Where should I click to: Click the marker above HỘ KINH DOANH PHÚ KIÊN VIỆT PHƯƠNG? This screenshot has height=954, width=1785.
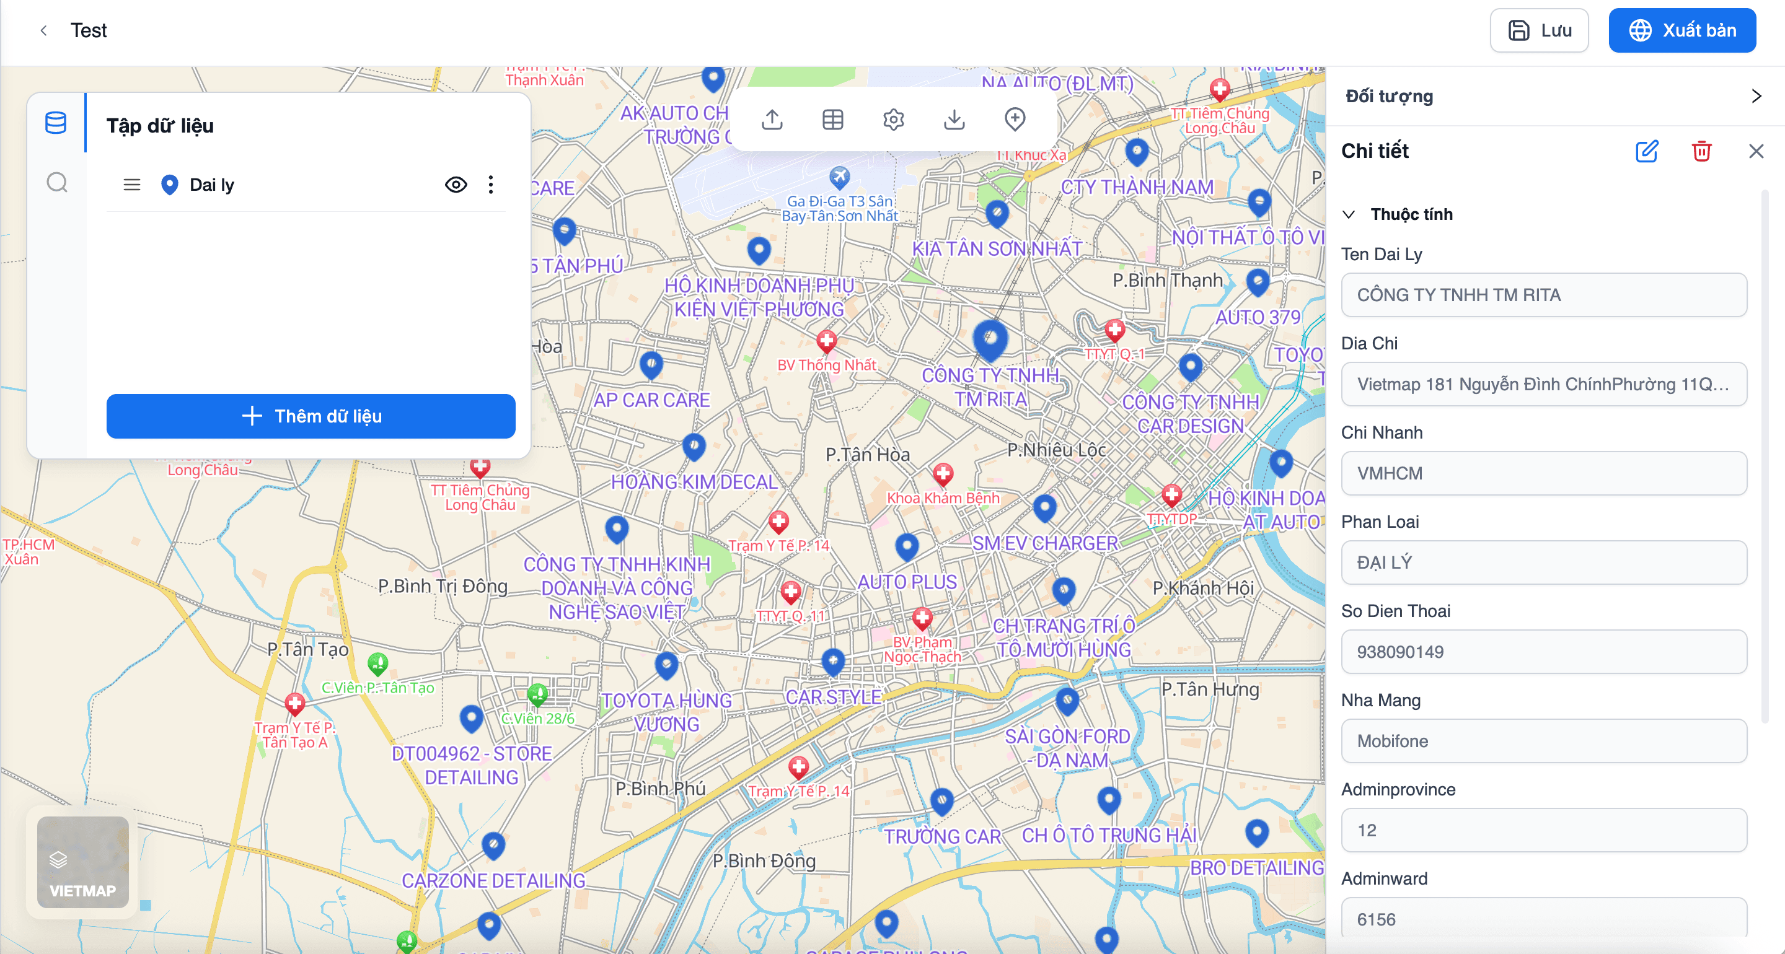click(759, 250)
